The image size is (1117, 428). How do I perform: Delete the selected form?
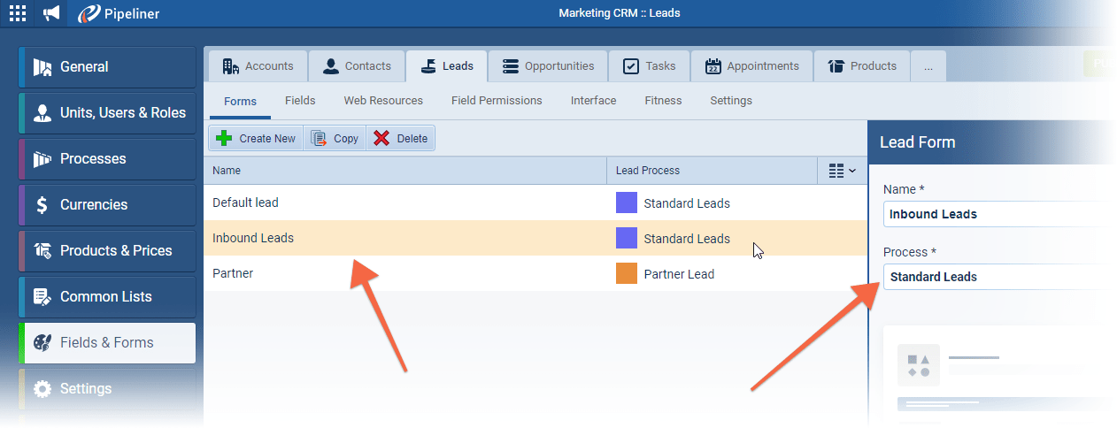click(400, 138)
